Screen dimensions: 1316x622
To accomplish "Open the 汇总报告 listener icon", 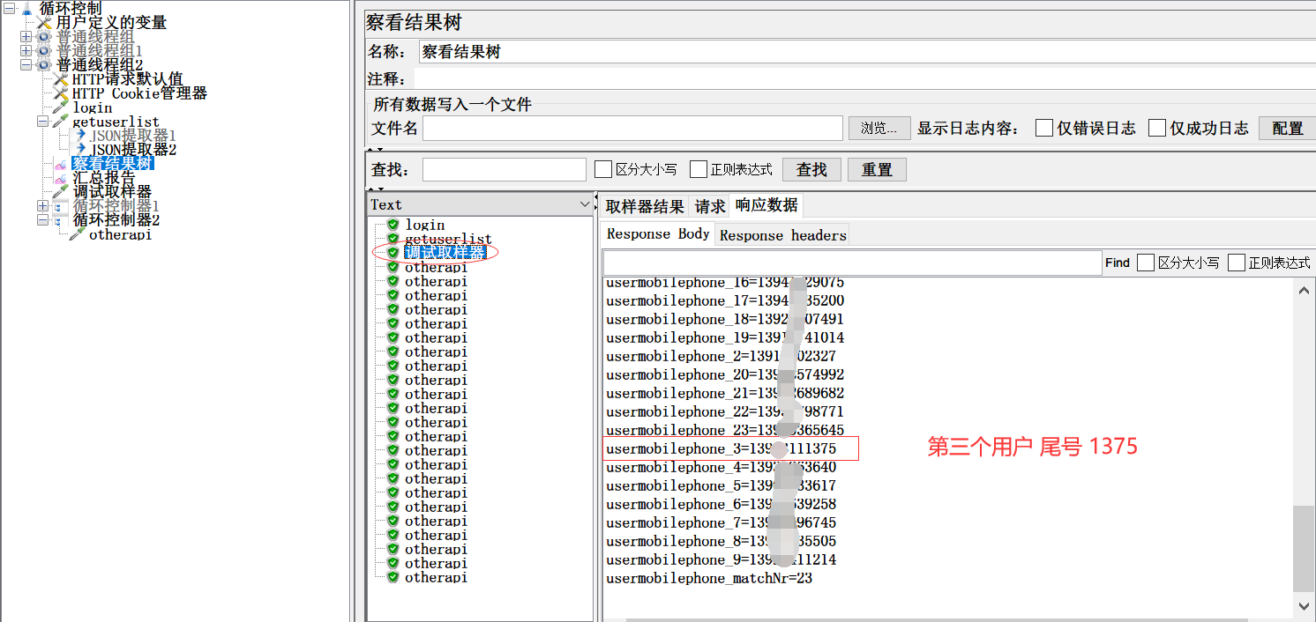I will pyautogui.click(x=60, y=178).
